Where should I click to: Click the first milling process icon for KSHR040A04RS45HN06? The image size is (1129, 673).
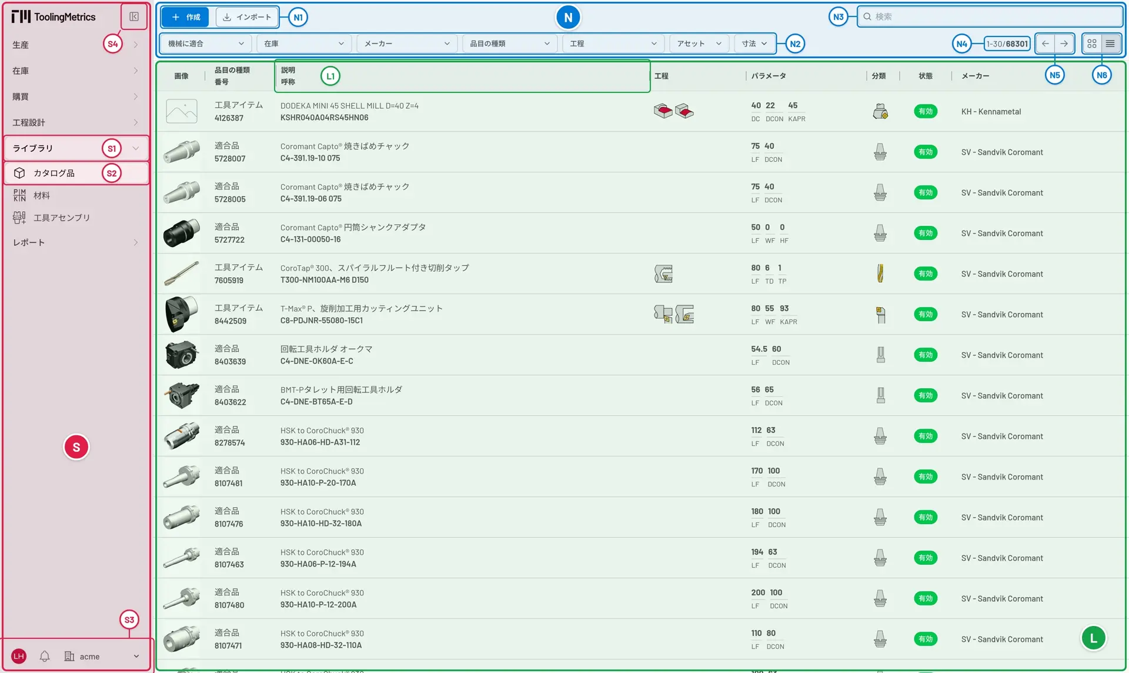pos(663,111)
